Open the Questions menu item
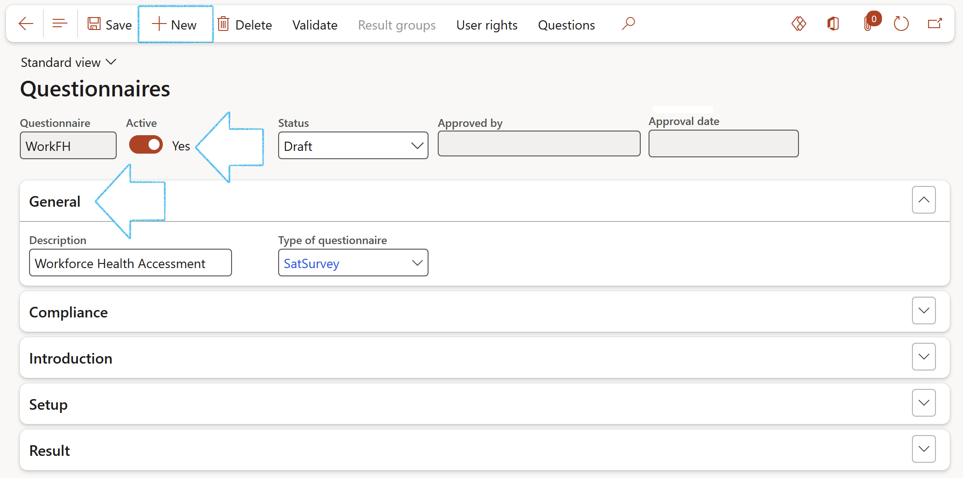The image size is (965, 478). click(x=566, y=25)
